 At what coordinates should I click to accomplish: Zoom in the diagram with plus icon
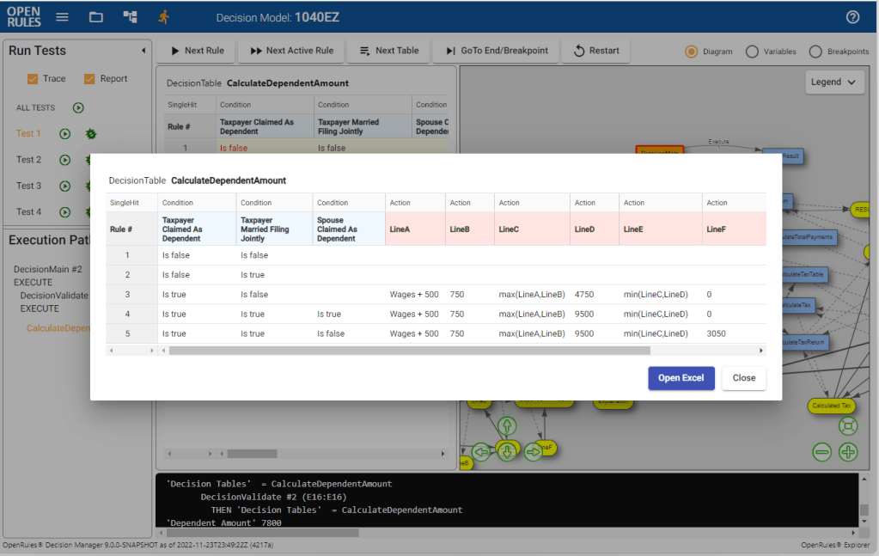click(x=848, y=452)
